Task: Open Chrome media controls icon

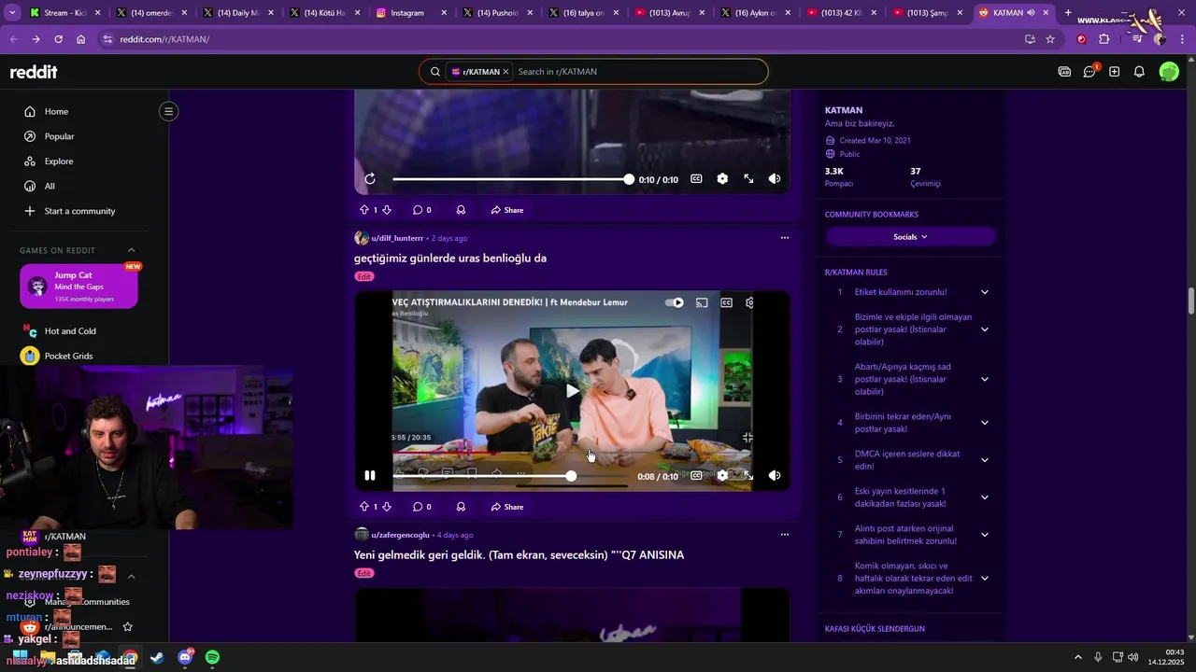Action: 1136,39
